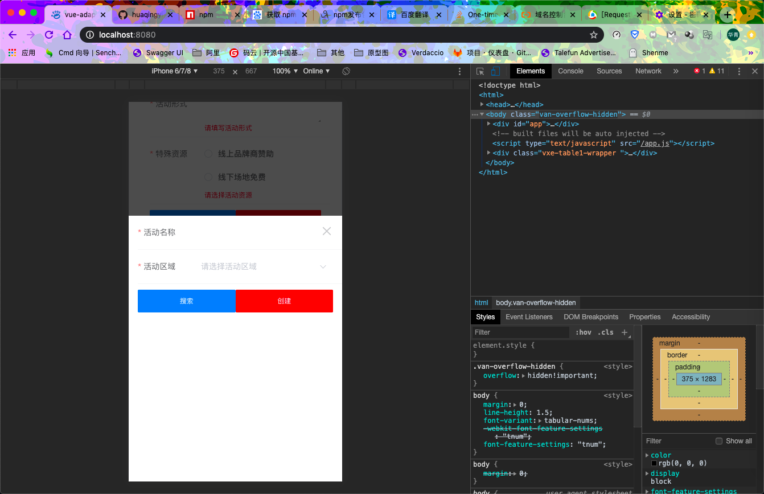Open the Swagger UI bookmark
764x494 pixels.
pos(158,52)
